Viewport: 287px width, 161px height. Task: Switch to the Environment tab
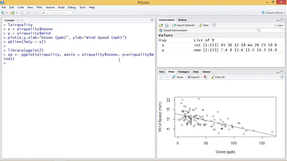[167, 20]
